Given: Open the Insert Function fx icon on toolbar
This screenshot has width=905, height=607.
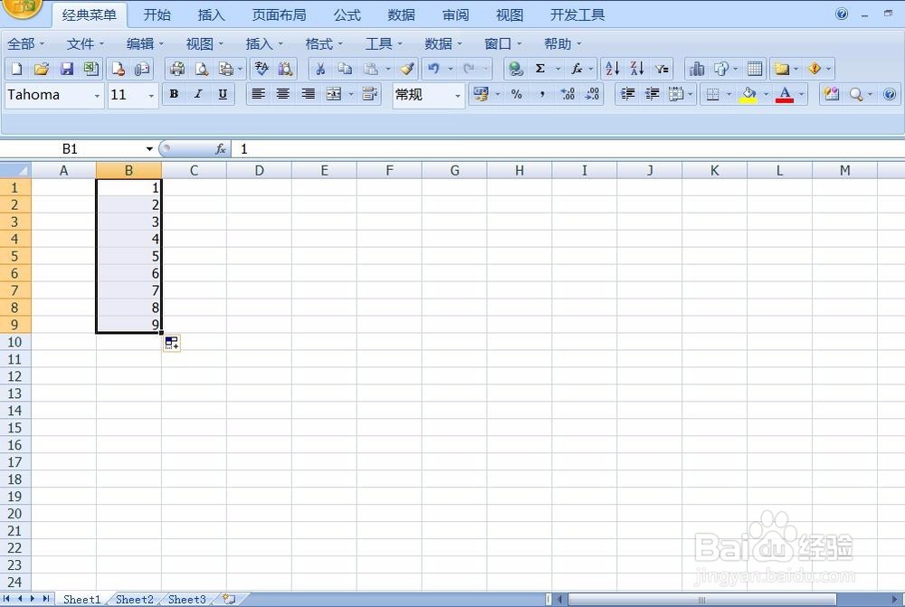Looking at the screenshot, I should tap(577, 67).
